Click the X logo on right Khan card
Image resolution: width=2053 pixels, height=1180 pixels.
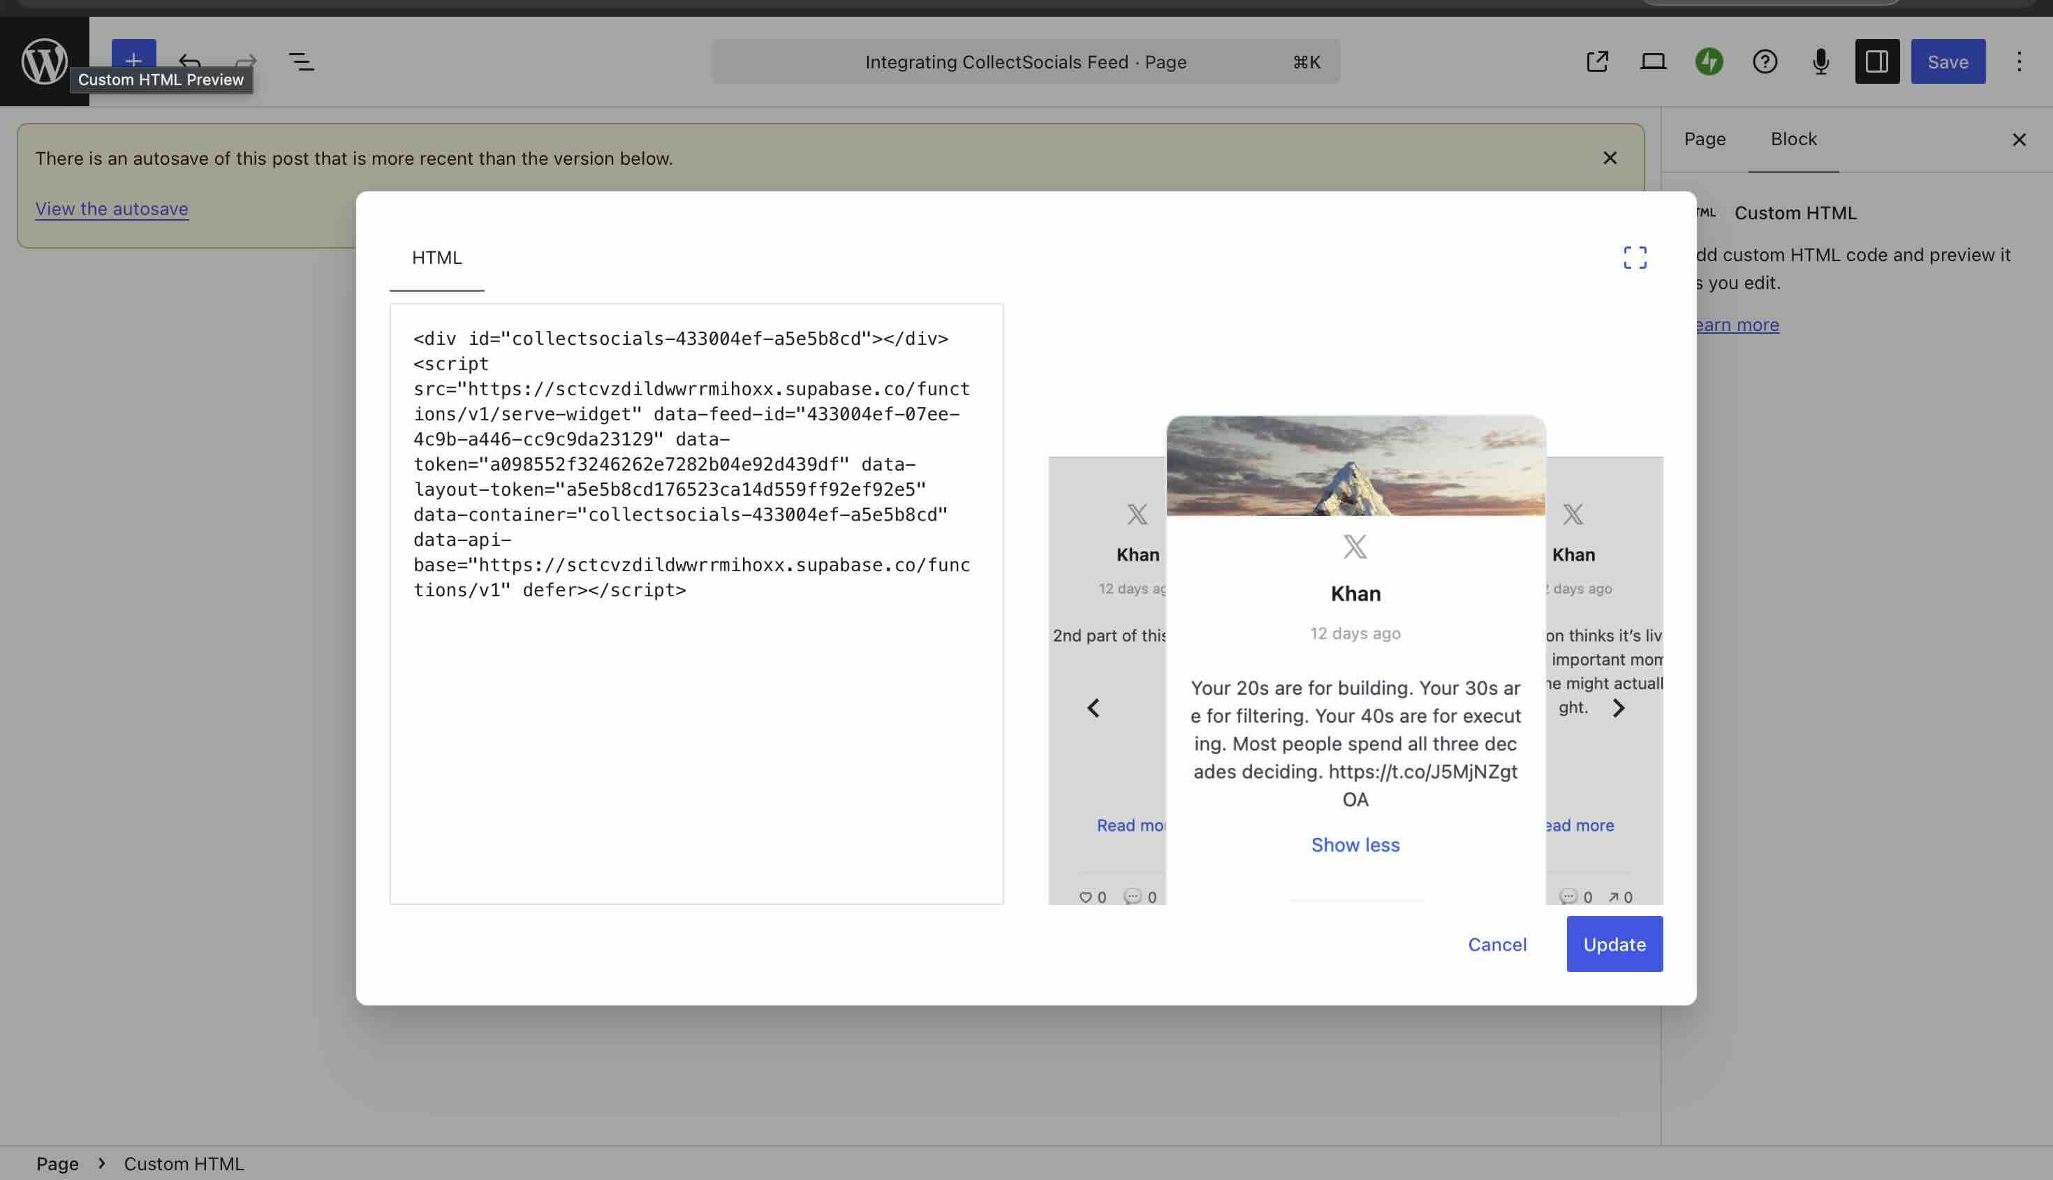click(x=1573, y=514)
